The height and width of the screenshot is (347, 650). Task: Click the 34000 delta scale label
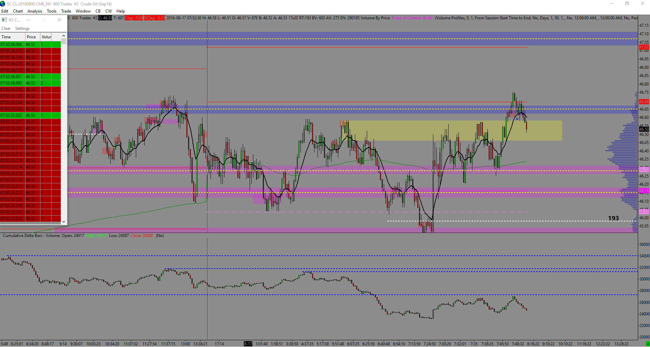pyautogui.click(x=644, y=256)
